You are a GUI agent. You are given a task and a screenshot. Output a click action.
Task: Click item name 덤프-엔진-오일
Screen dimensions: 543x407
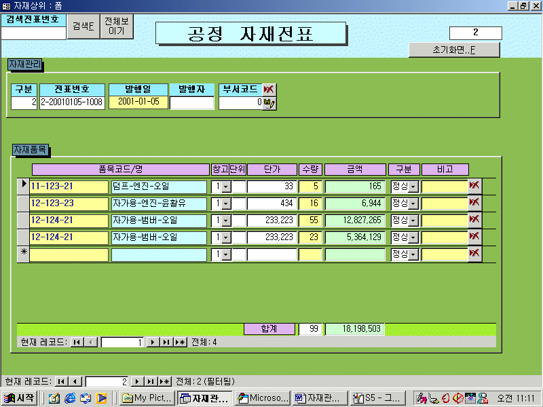pyautogui.click(x=159, y=187)
